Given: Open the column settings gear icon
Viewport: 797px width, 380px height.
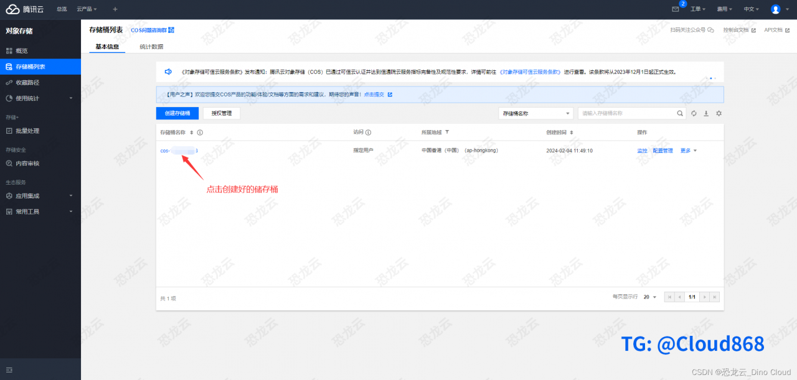Looking at the screenshot, I should [x=718, y=113].
